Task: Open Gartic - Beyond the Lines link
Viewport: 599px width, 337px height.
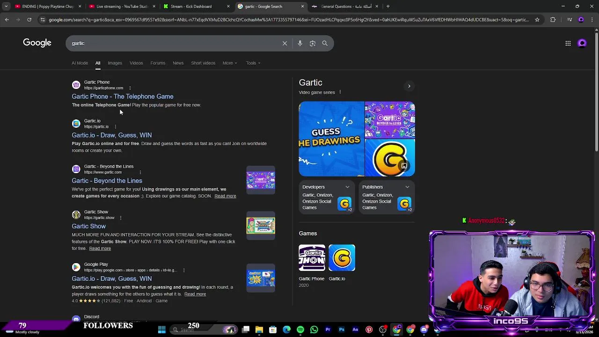Action: [107, 181]
